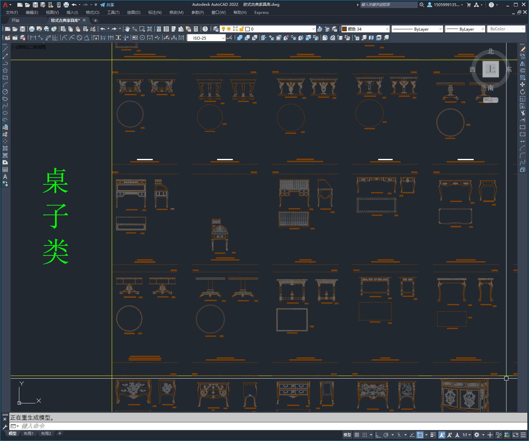The image size is (529, 441).
Task: Select the Rectangle draw tool
Action: 5,78
